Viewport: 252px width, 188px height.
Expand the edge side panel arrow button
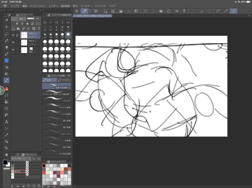pyautogui.click(x=2, y=90)
